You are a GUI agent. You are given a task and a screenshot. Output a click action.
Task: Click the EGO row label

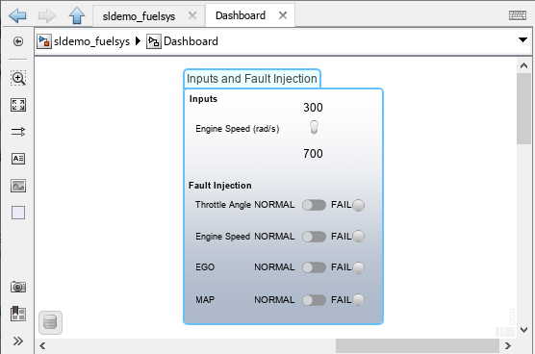click(x=205, y=267)
